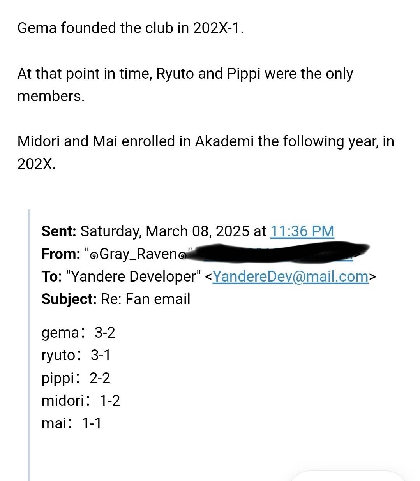Click the line "Gema founded the club in 202X-1"
The image size is (420, 481).
tap(131, 28)
